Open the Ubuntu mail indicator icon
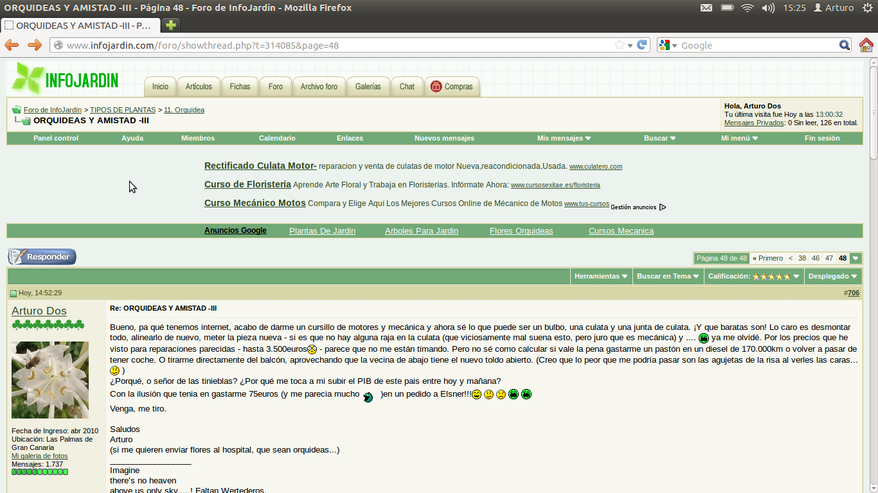This screenshot has width=878, height=493. (706, 8)
